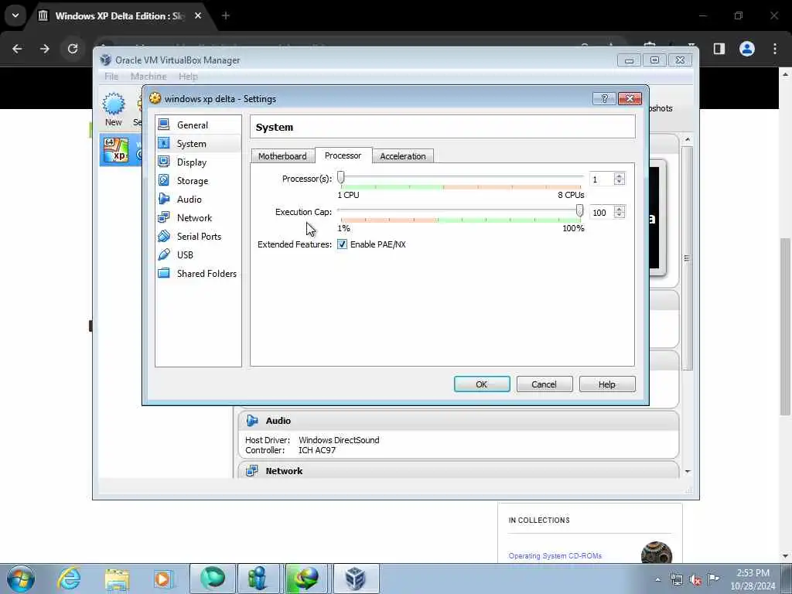Screen dimensions: 792x594
Task: Decrease processor count with down arrow
Action: [x=620, y=183]
